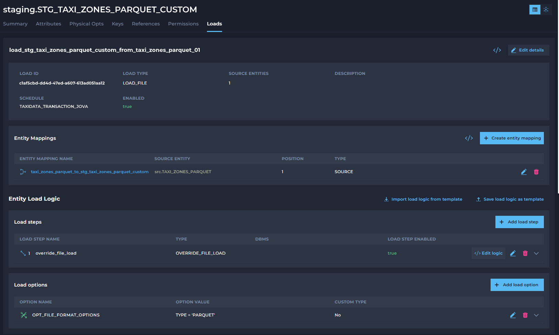Click the LOAD_FILE load type value

pos(135,83)
